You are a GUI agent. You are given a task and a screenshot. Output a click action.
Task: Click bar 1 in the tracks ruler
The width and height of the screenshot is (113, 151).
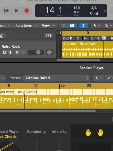click(60, 33)
